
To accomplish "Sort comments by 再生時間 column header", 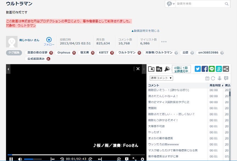I will point(216,85).
